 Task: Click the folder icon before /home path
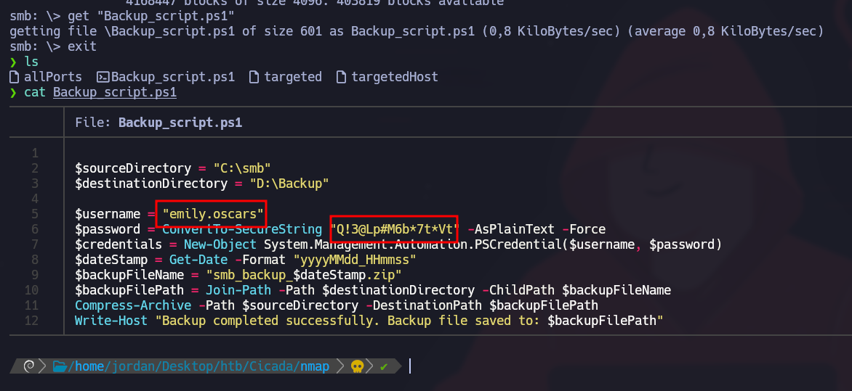pos(60,367)
